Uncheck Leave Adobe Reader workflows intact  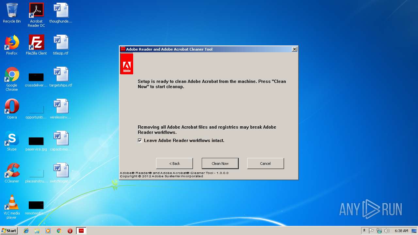[x=140, y=140]
